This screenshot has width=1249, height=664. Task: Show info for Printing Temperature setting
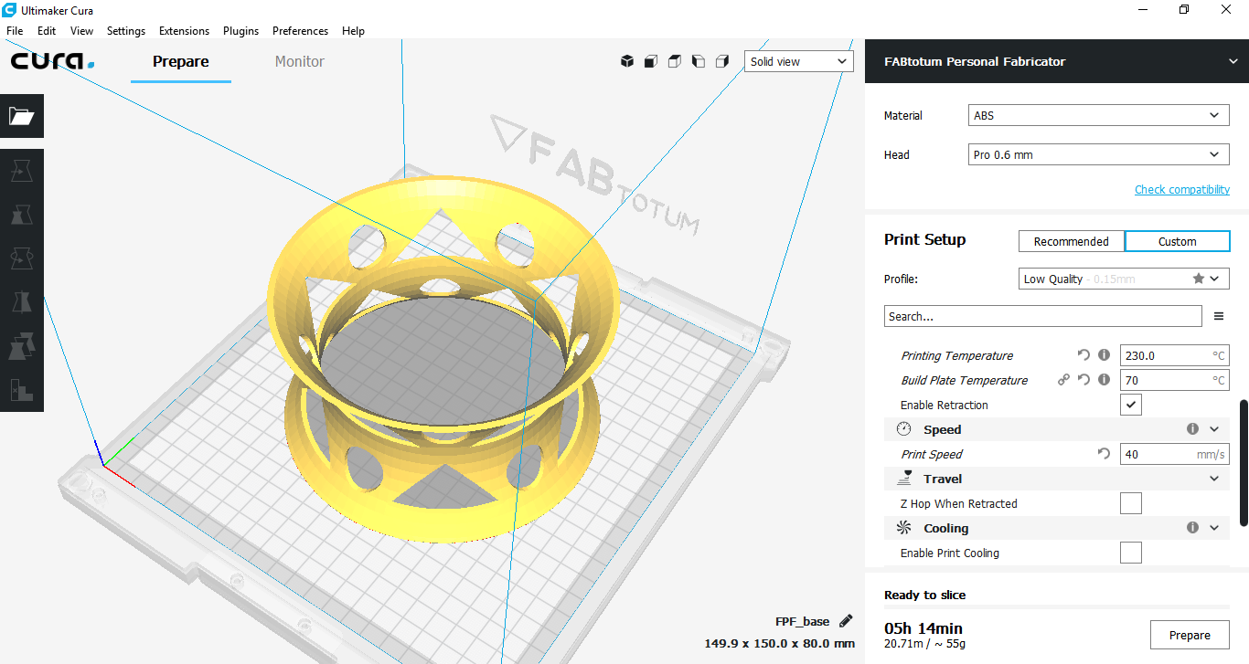point(1104,355)
